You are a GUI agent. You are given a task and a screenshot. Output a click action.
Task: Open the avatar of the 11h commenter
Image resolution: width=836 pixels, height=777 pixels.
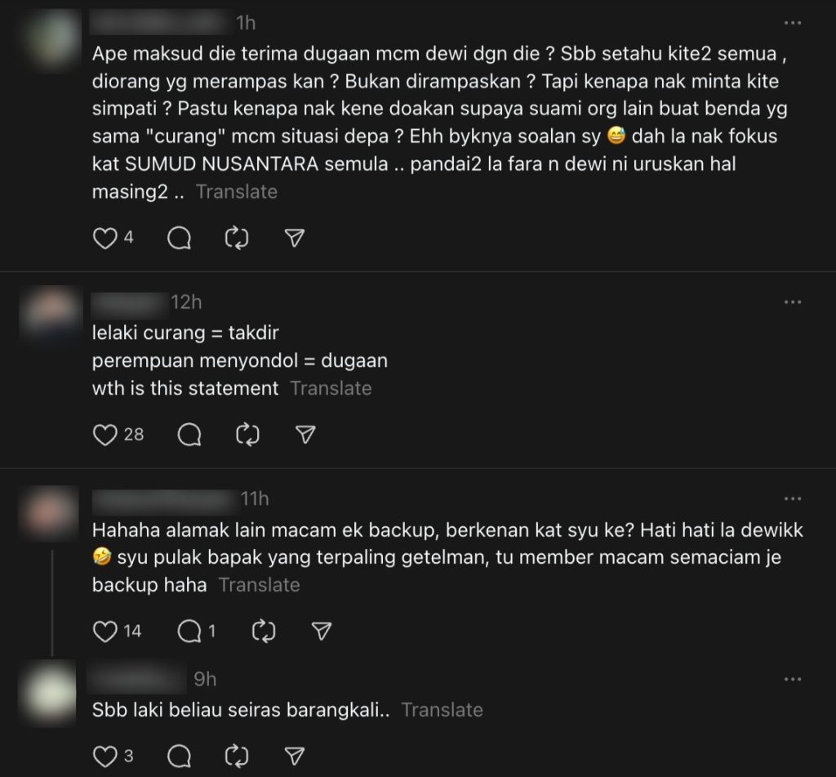click(51, 513)
